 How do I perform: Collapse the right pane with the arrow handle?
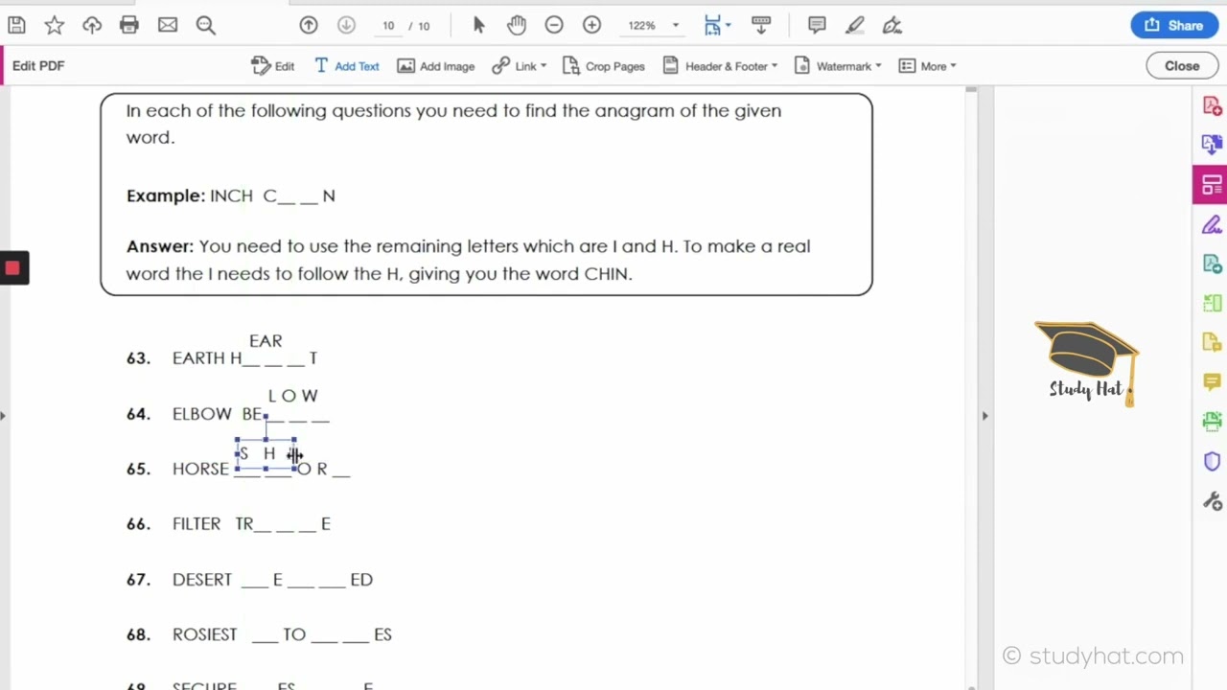tap(984, 415)
